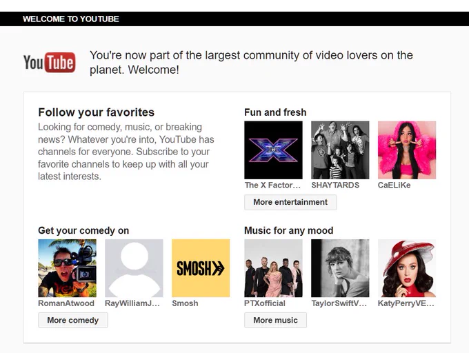Open the PTXofficial group thumbnail
Viewport: 469px width, 353px height.
point(273,268)
